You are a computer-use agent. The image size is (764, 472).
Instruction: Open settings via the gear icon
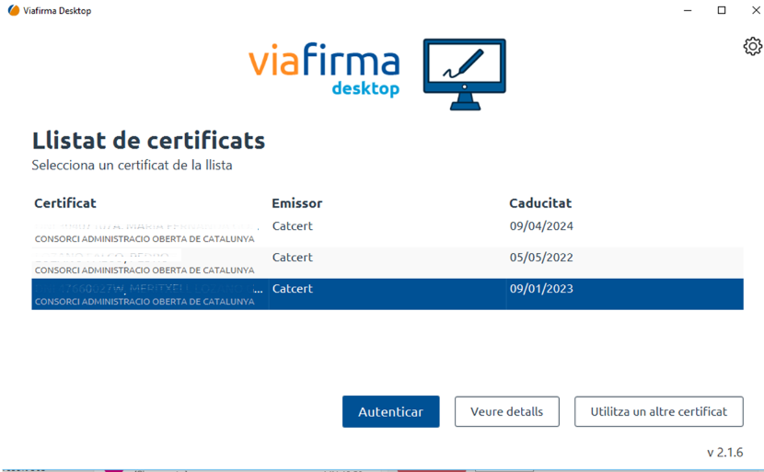click(x=752, y=46)
